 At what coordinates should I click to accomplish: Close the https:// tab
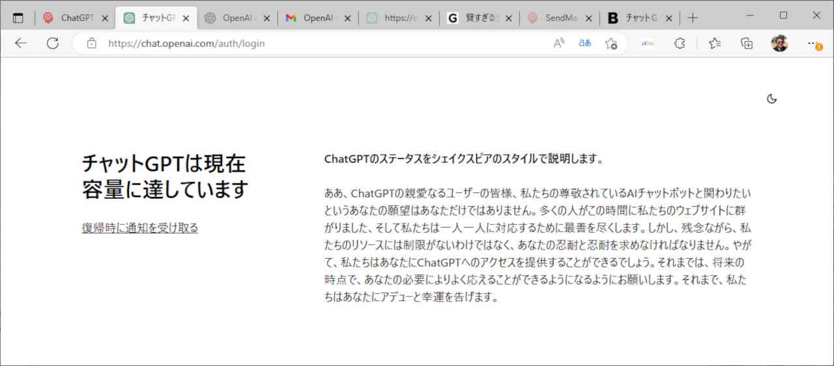click(428, 18)
